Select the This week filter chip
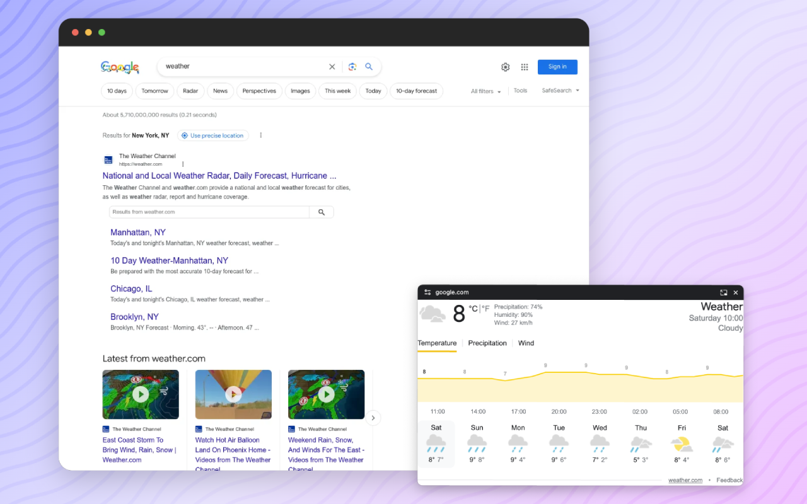 point(337,91)
